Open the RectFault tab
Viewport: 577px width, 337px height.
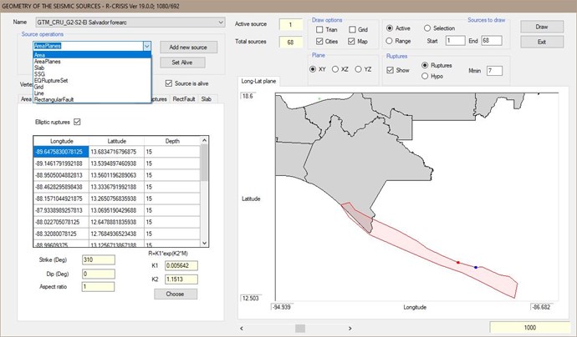click(x=184, y=99)
